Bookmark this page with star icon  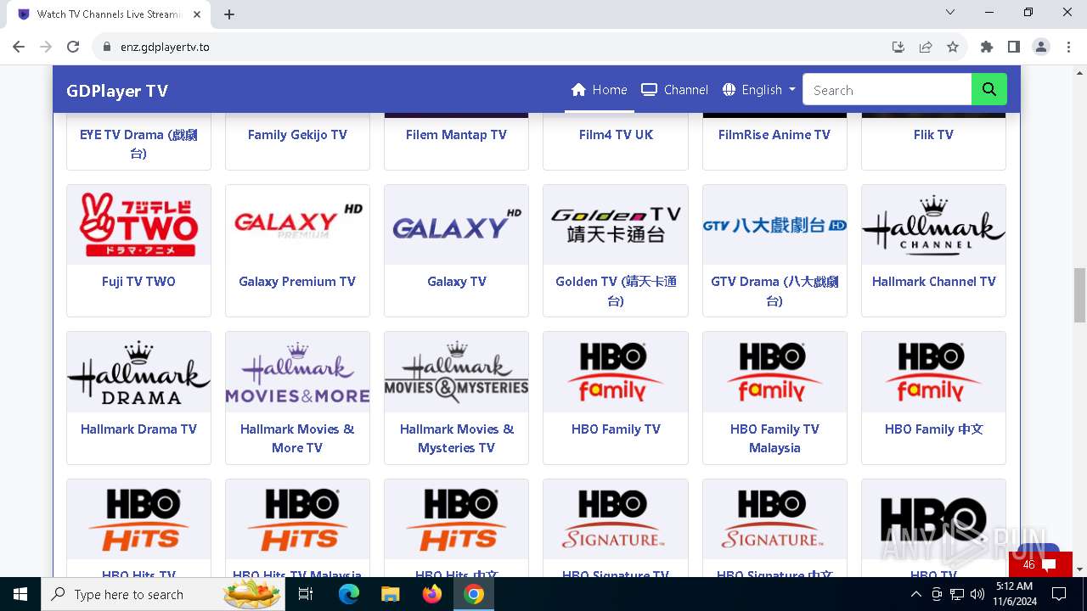(953, 47)
